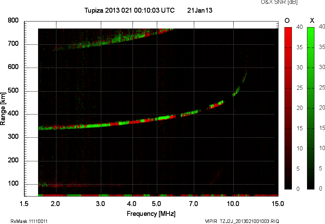The image size is (325, 224).
Task: Click the 800 km range tick label
Action: click(13, 20)
